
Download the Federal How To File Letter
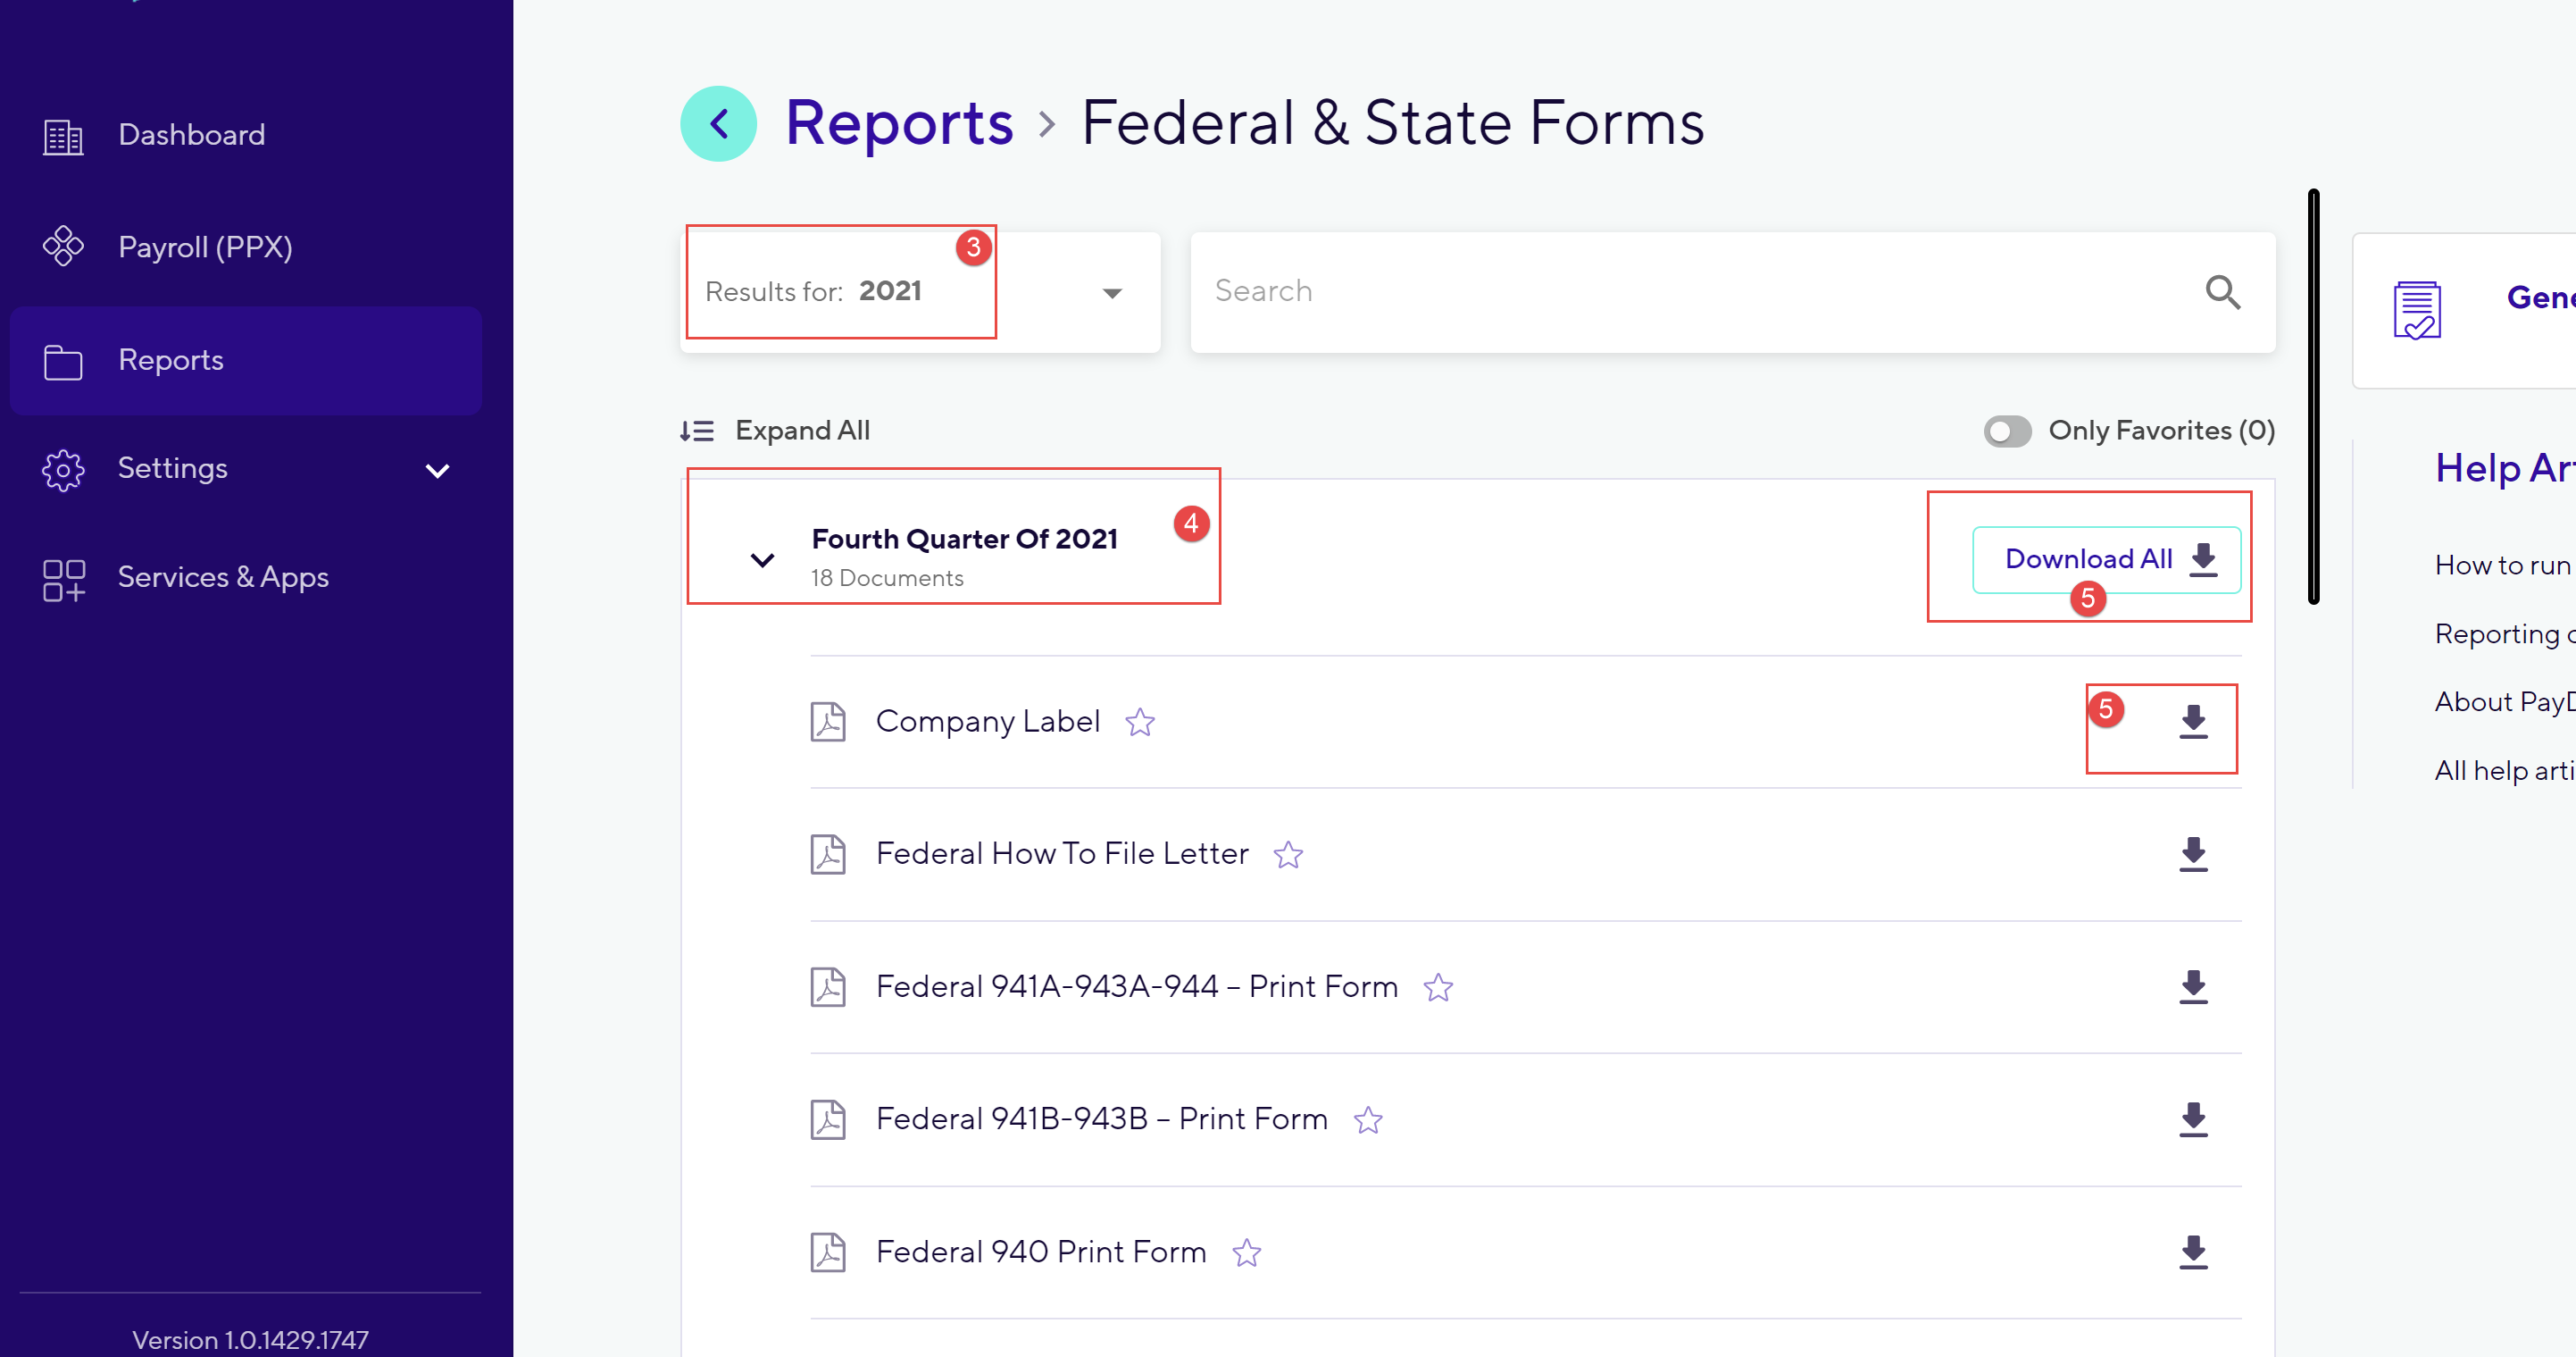point(2193,854)
